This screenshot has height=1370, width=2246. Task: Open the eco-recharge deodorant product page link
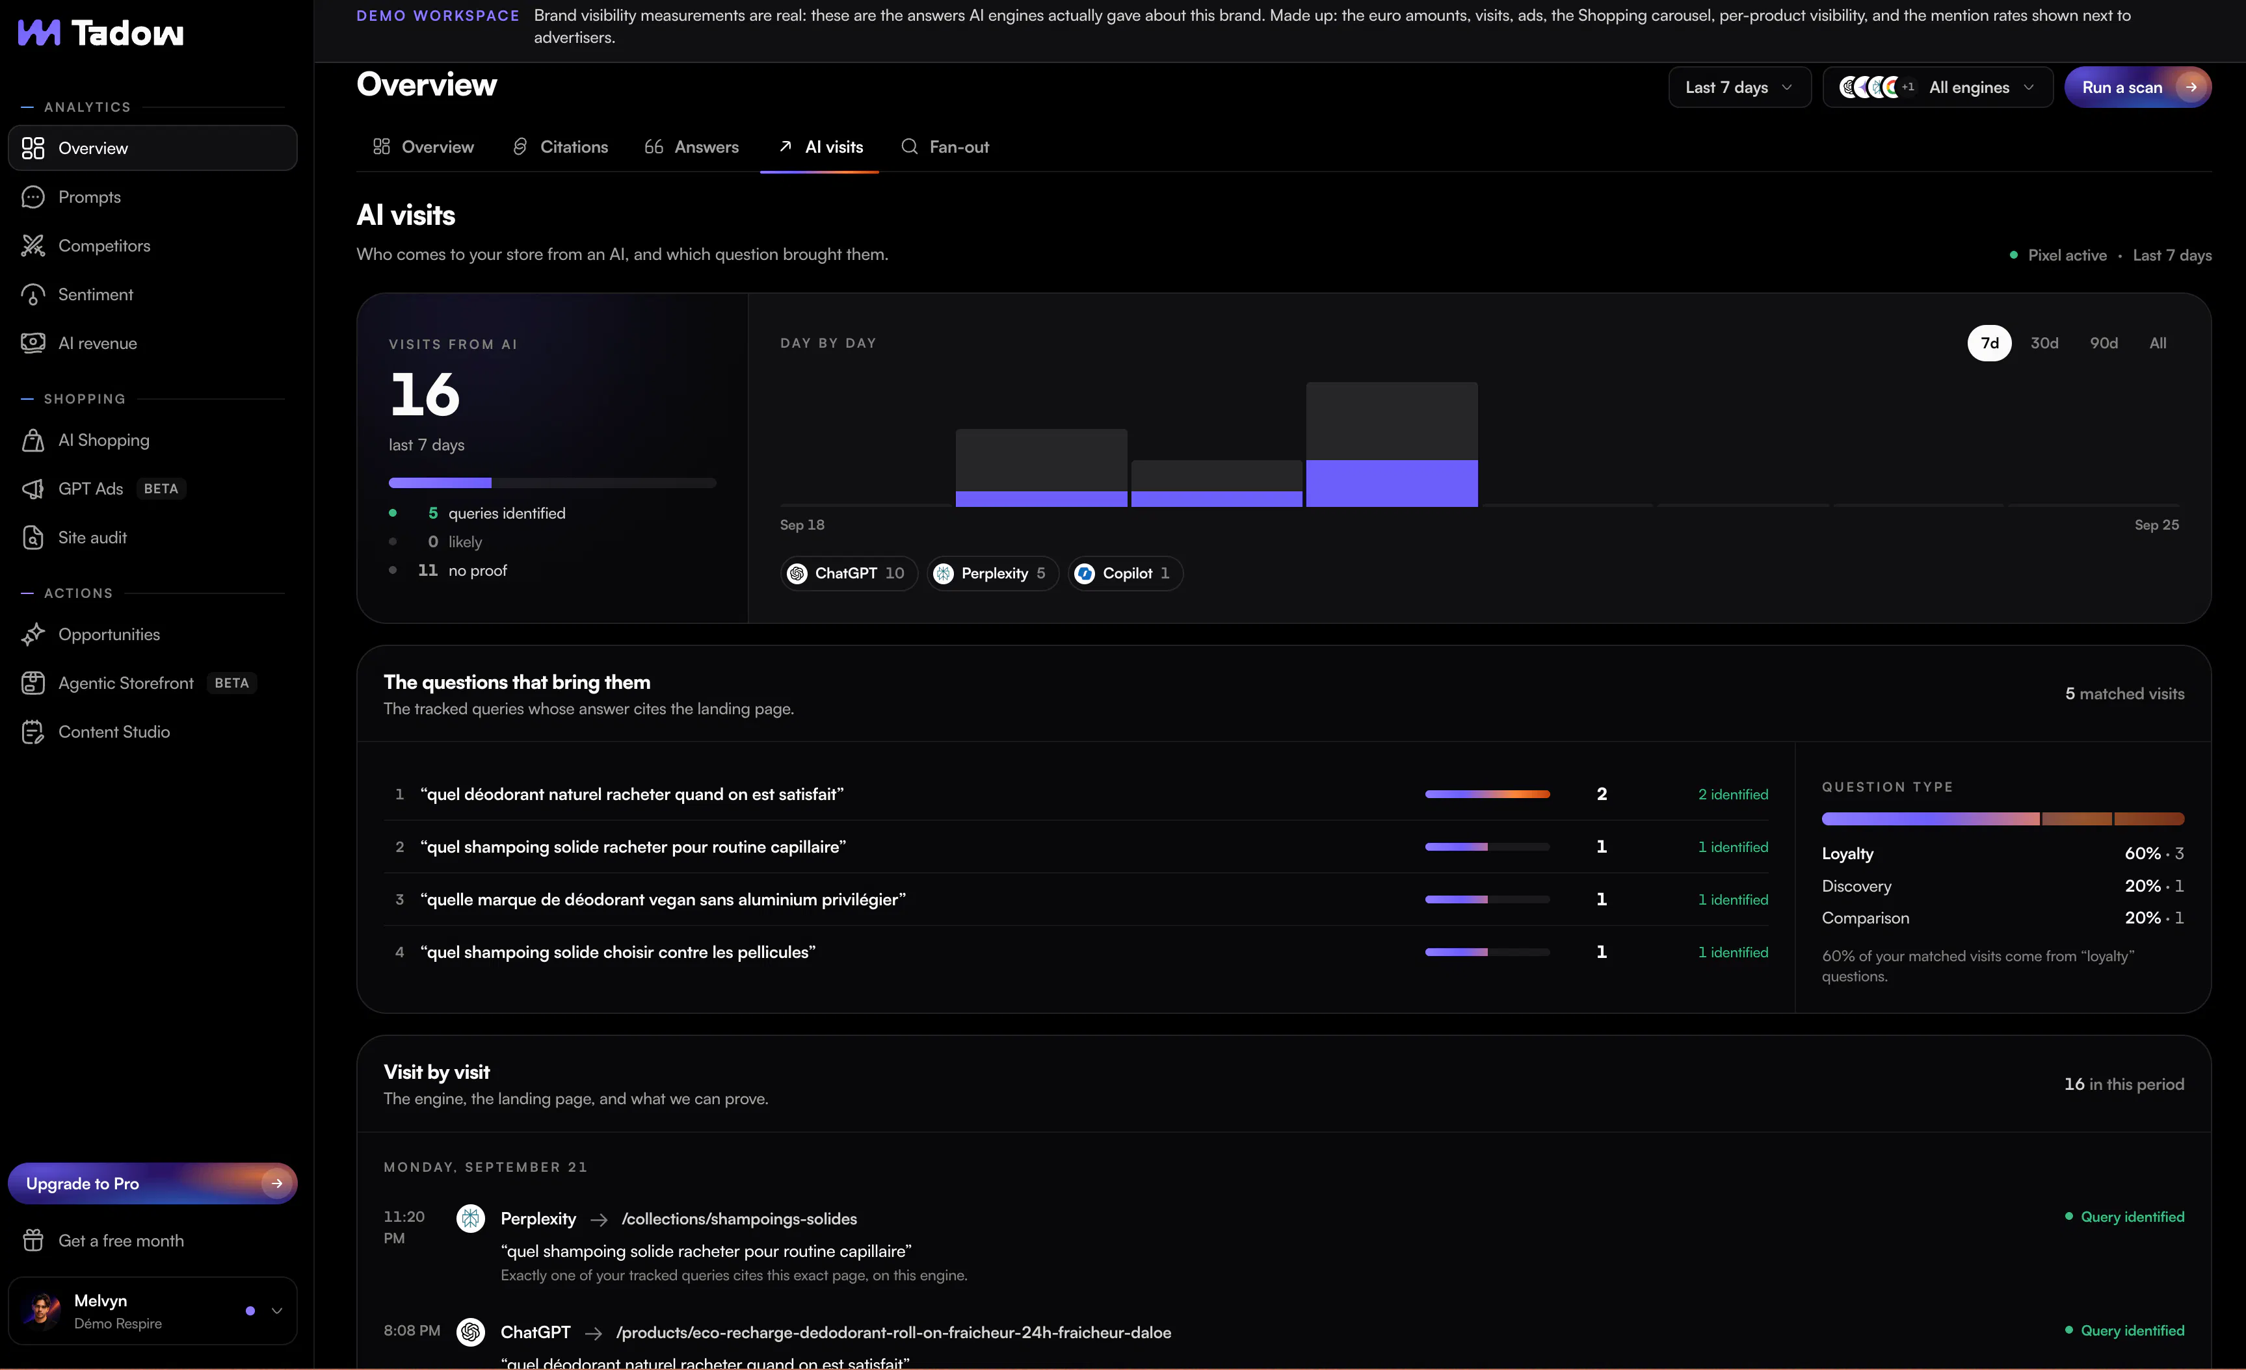pos(893,1333)
